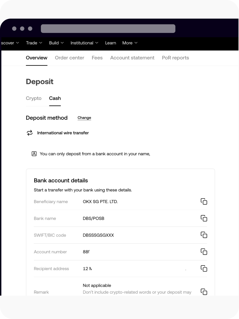Open the Fees tab
239x319 pixels.
[97, 58]
